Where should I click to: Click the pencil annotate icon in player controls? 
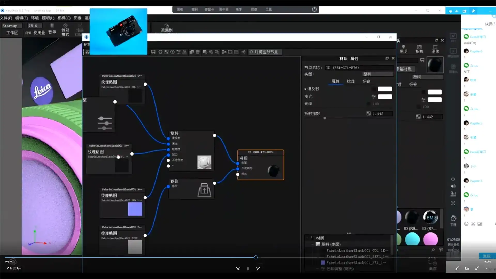coord(457,268)
